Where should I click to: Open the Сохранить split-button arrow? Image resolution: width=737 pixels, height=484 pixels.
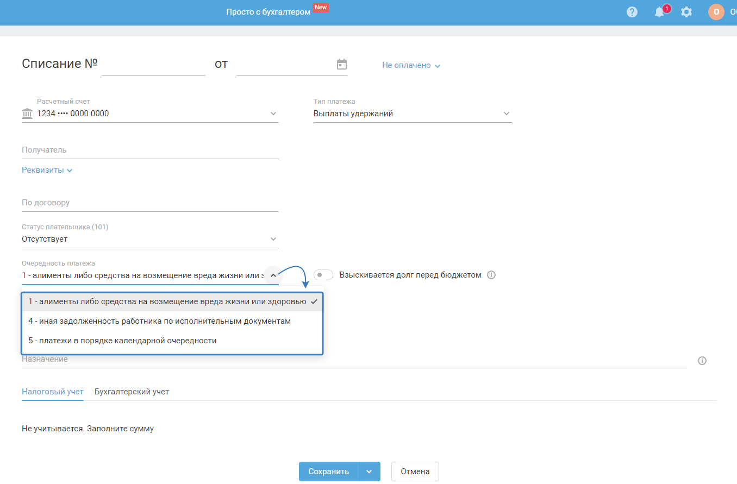coord(369,472)
